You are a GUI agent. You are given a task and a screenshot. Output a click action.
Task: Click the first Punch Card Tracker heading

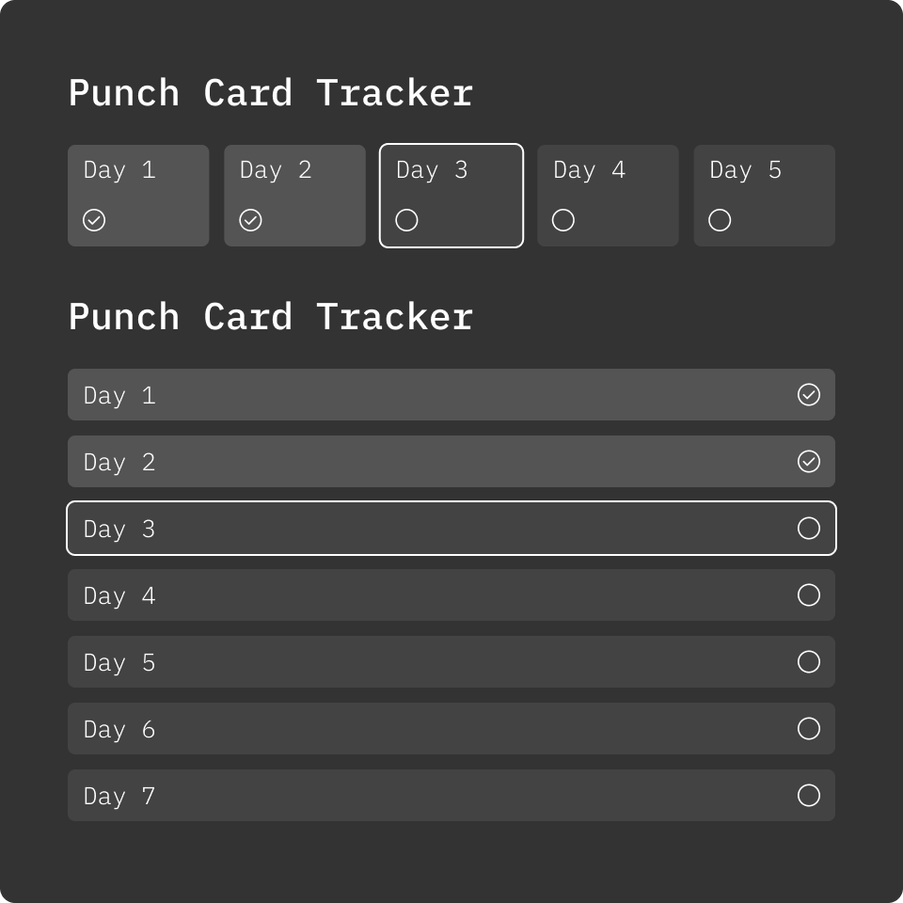click(271, 94)
